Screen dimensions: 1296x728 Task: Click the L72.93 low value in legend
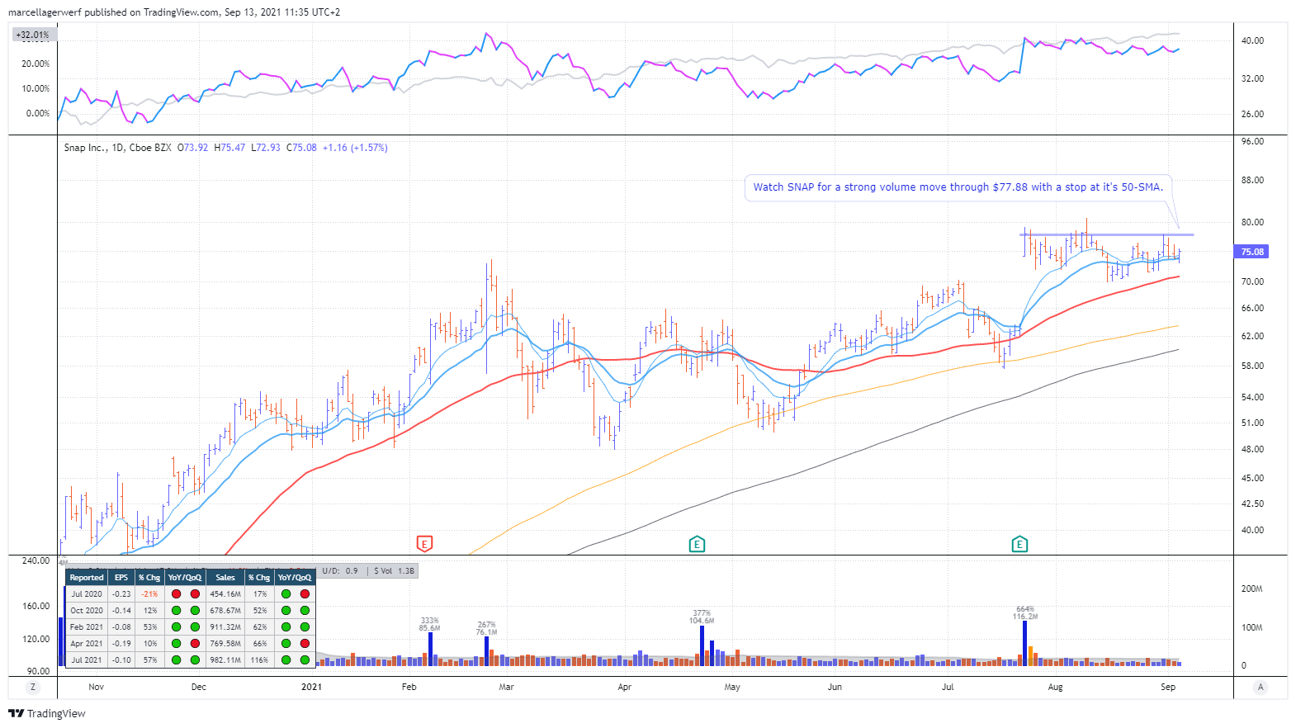[266, 148]
